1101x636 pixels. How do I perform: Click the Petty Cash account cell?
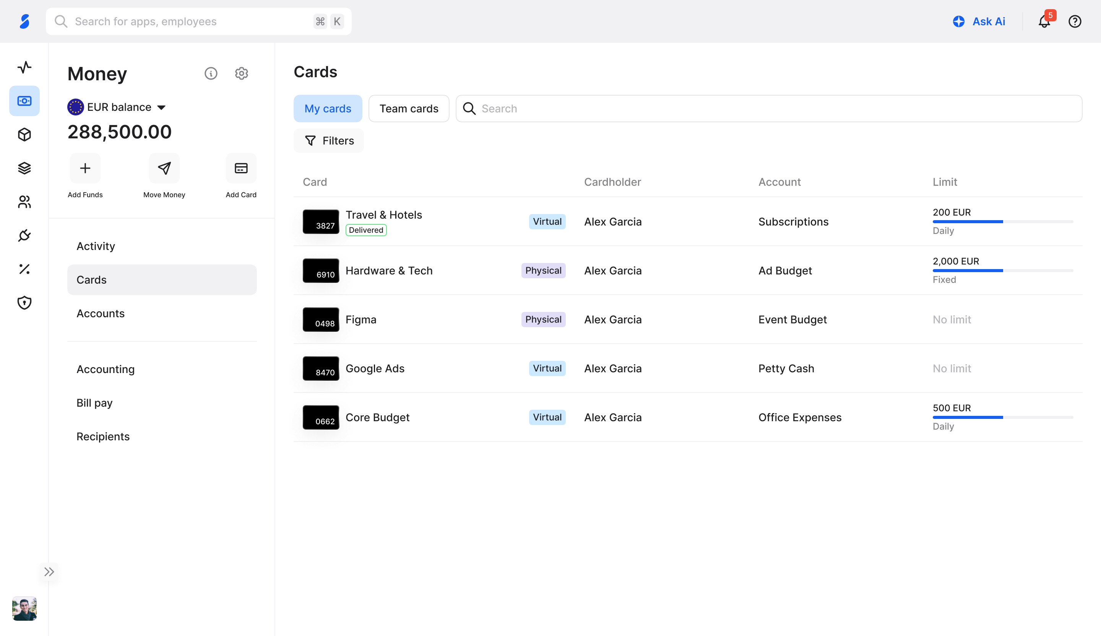click(786, 368)
